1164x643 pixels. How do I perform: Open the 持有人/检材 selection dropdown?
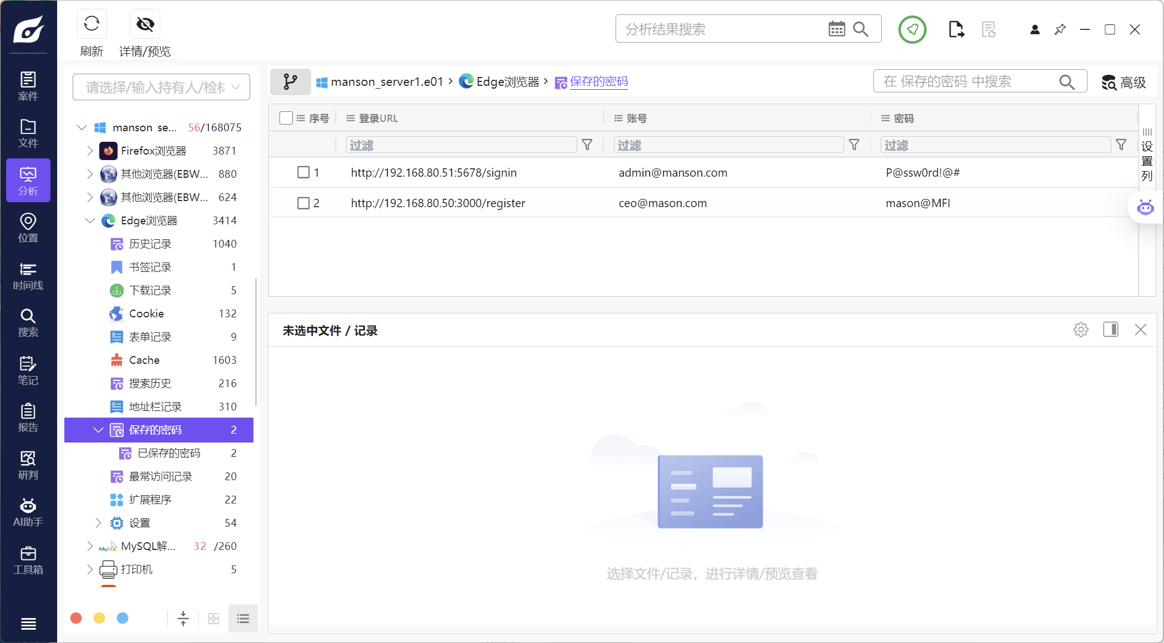[161, 87]
